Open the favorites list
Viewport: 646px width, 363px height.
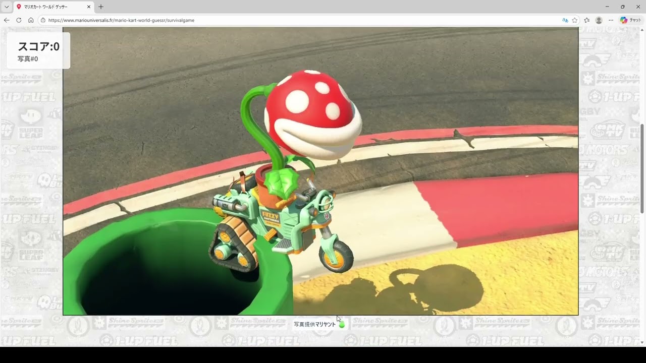click(x=587, y=20)
